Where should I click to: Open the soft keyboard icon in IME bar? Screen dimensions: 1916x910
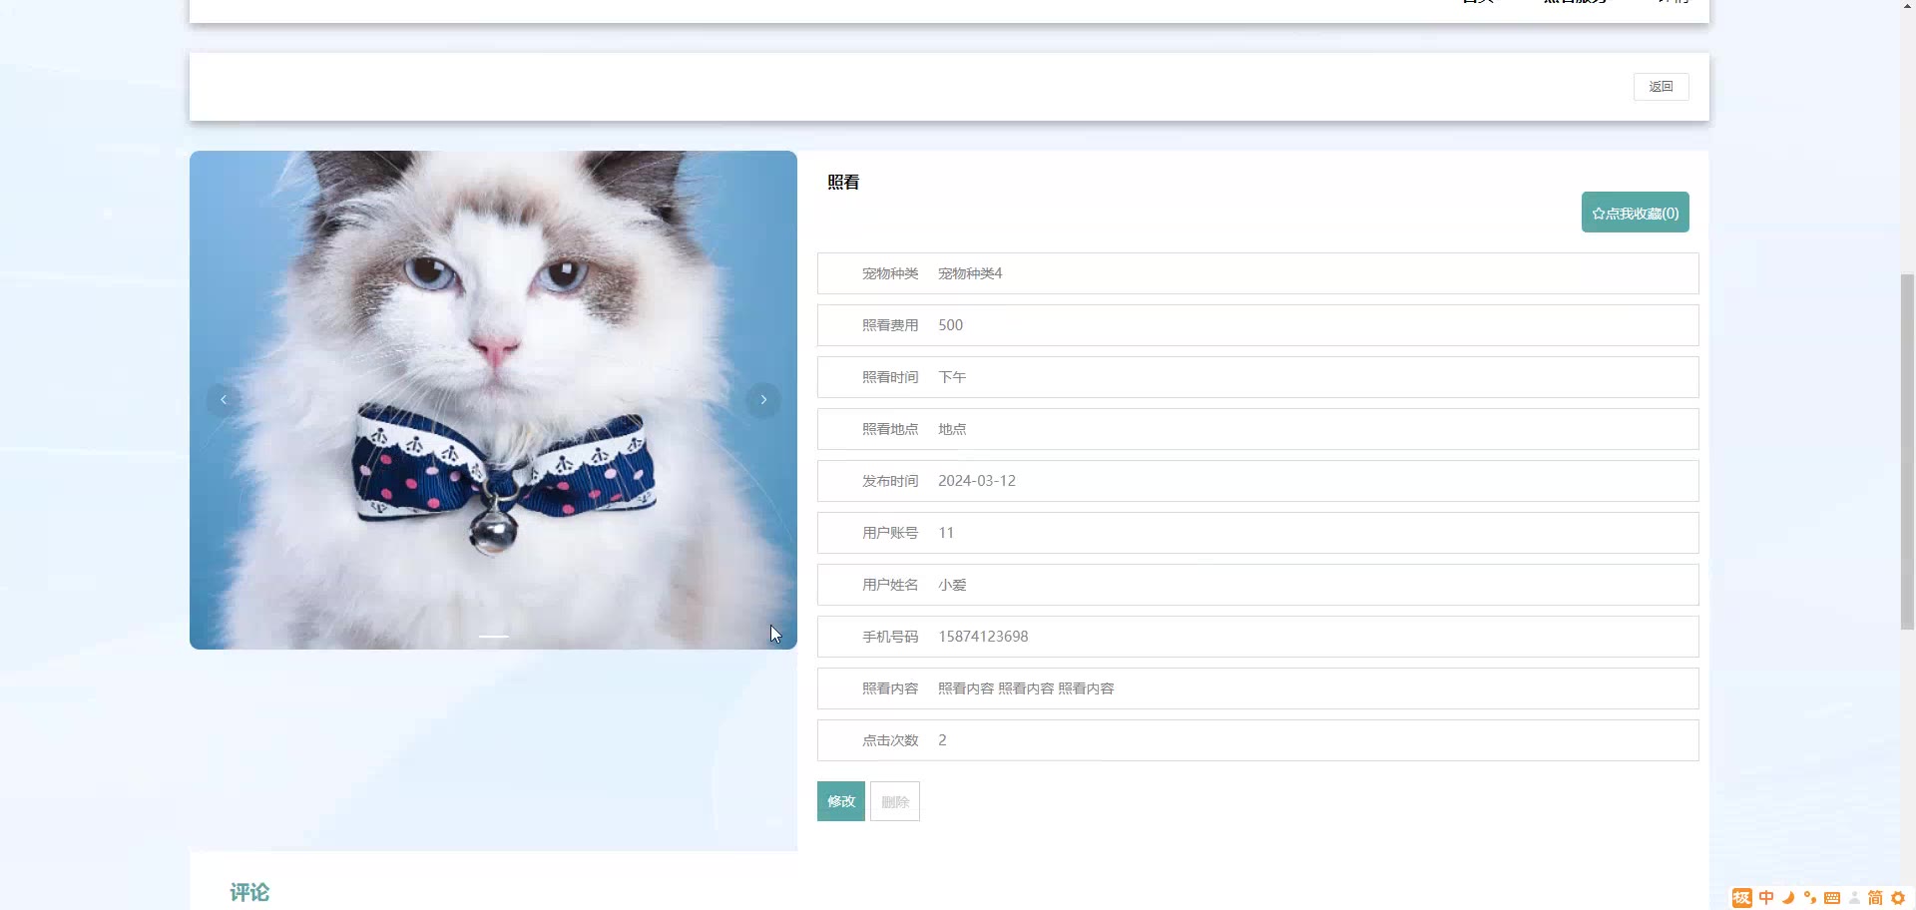(1832, 898)
